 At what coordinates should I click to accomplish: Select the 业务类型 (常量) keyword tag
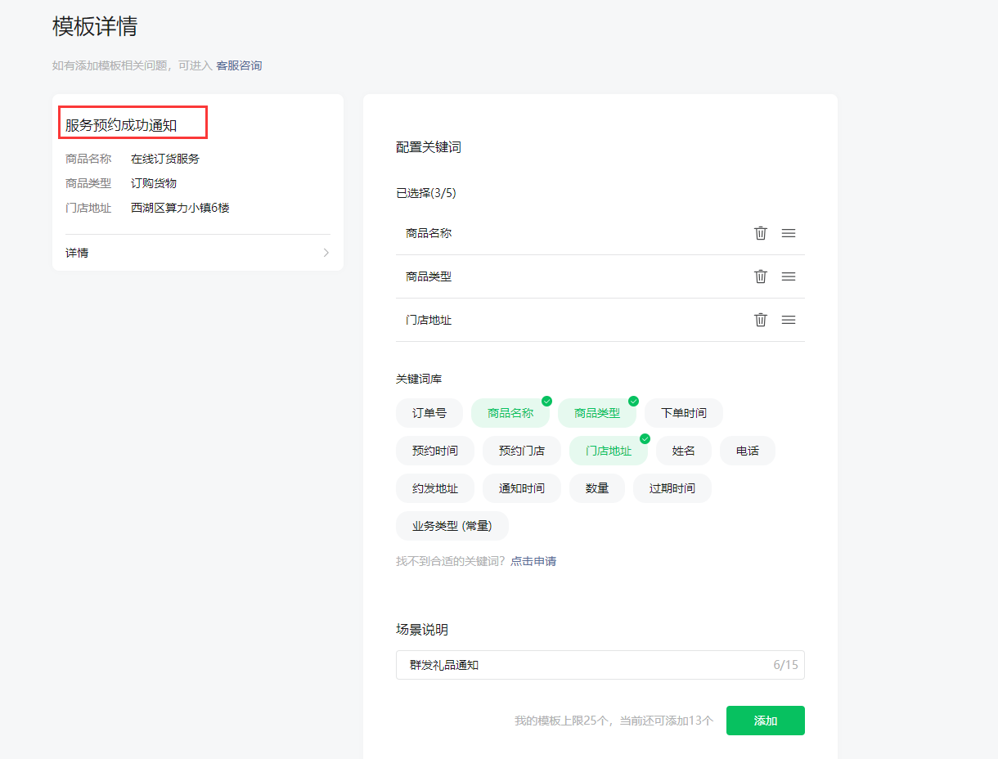point(452,526)
